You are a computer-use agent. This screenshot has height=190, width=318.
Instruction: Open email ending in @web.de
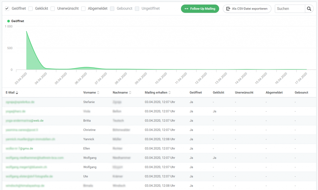25,121
